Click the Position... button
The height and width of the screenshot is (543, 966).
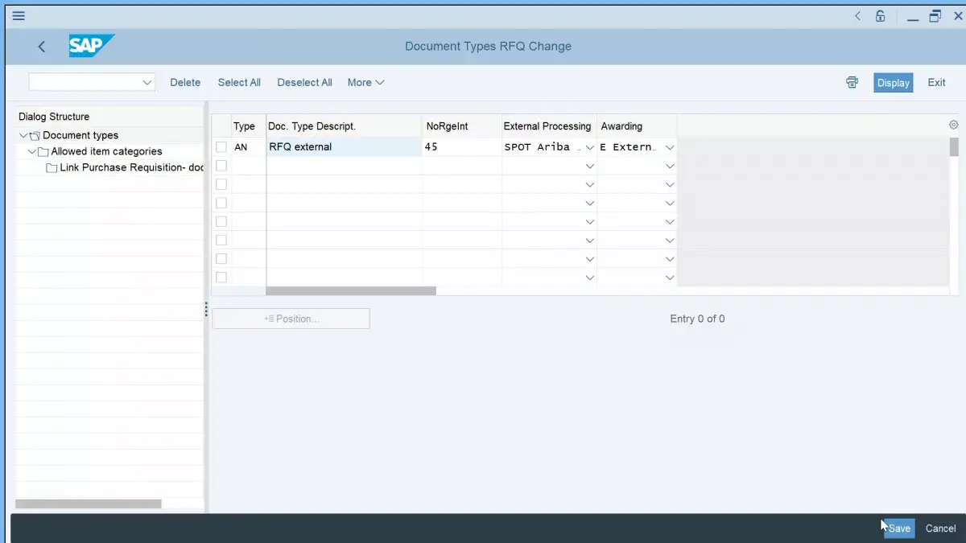coord(291,319)
